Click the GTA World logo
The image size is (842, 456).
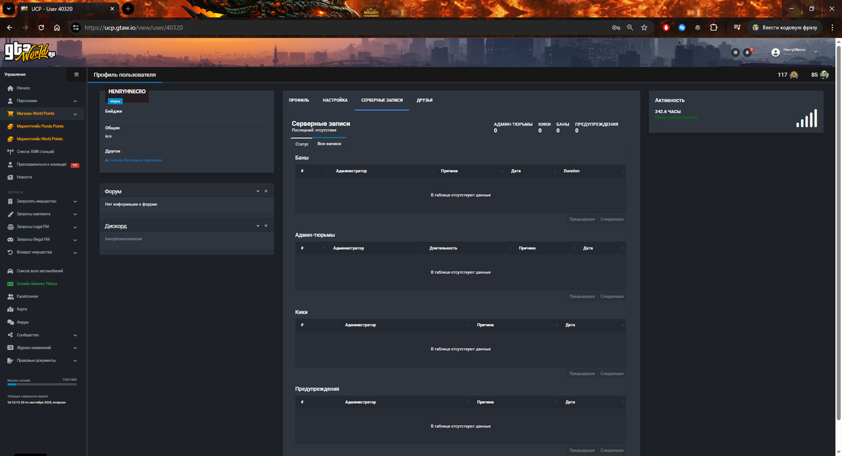tap(30, 52)
